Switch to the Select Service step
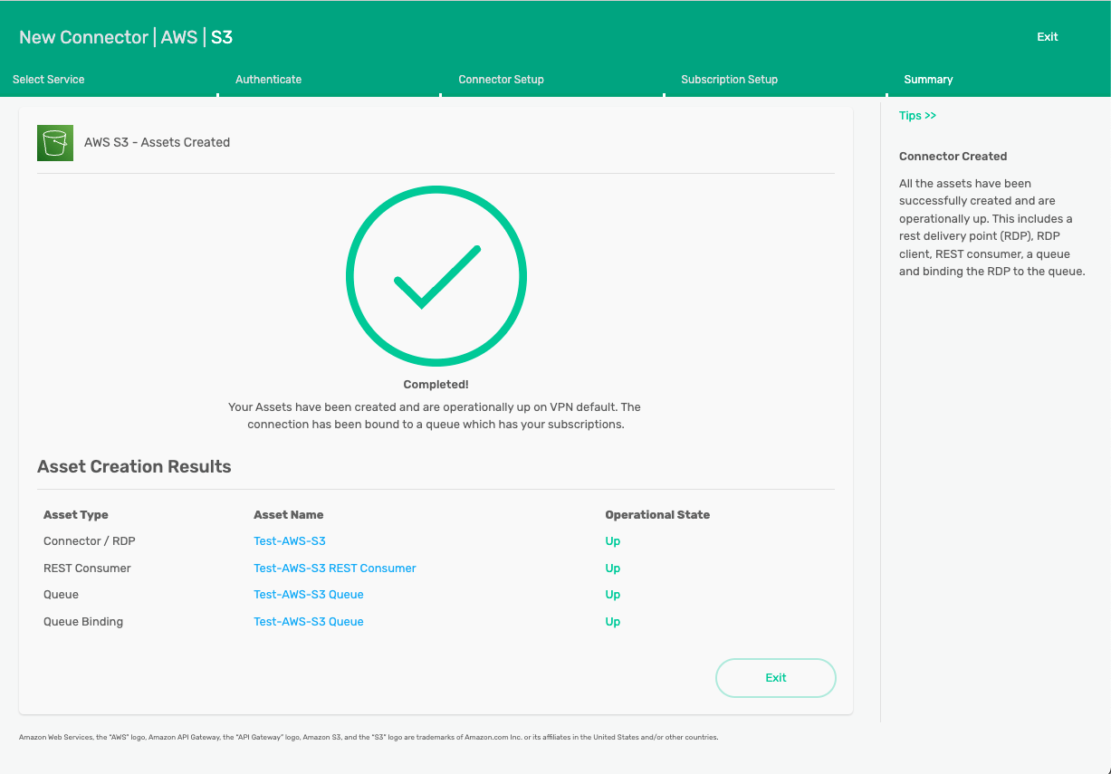The width and height of the screenshot is (1111, 774). (x=49, y=80)
